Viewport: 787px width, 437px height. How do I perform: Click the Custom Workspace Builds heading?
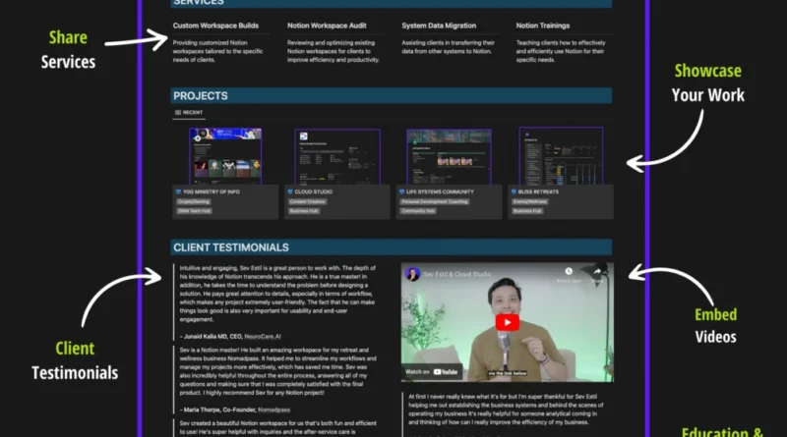(x=215, y=26)
